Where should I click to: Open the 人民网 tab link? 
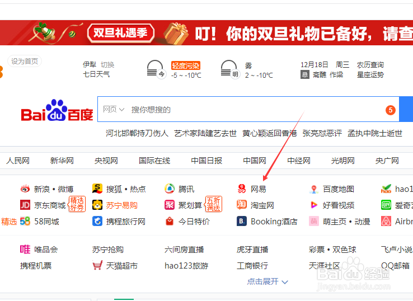pos(18,161)
